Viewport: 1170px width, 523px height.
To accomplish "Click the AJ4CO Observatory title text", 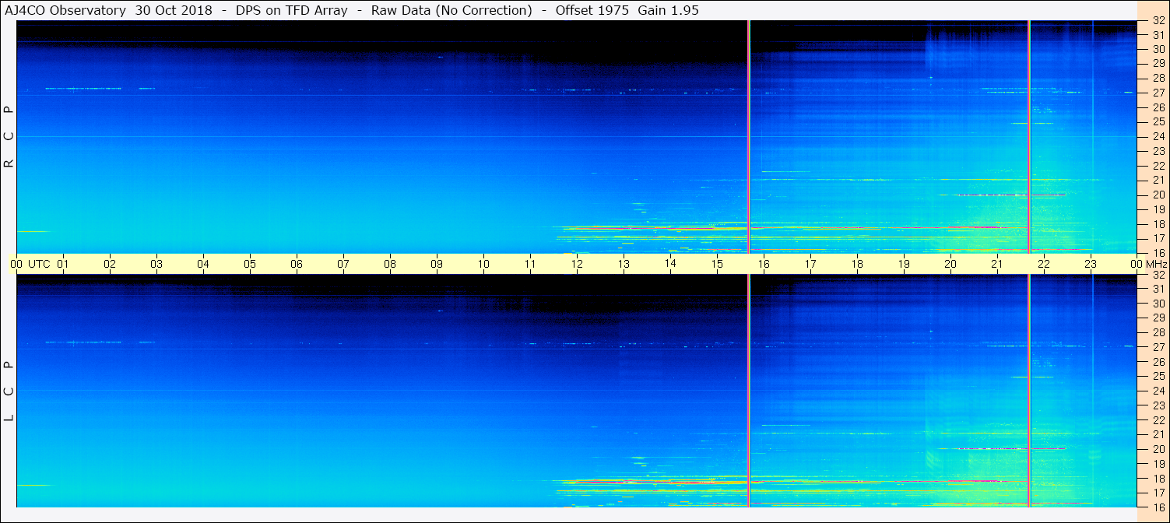I will pos(66,10).
